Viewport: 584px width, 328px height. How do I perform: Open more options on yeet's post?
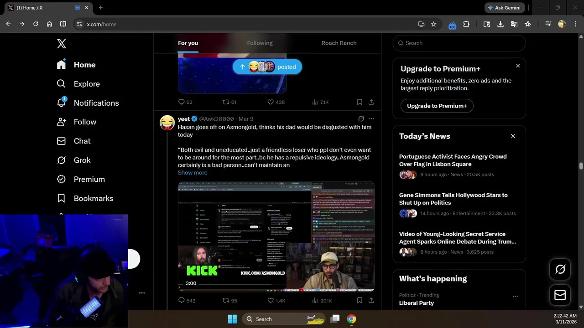[371, 119]
